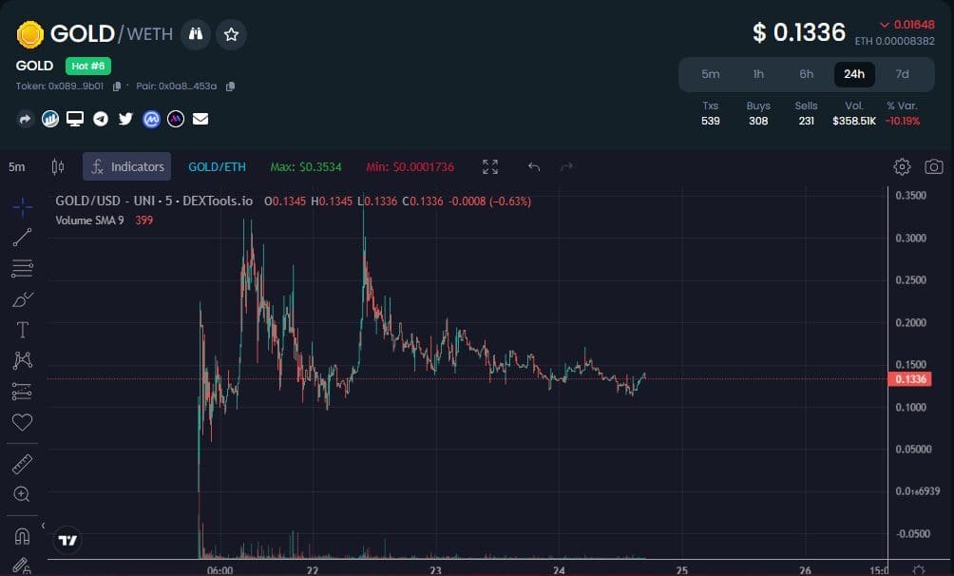This screenshot has height=576, width=954.
Task: Open the candlestick chart style menu
Action: point(58,166)
